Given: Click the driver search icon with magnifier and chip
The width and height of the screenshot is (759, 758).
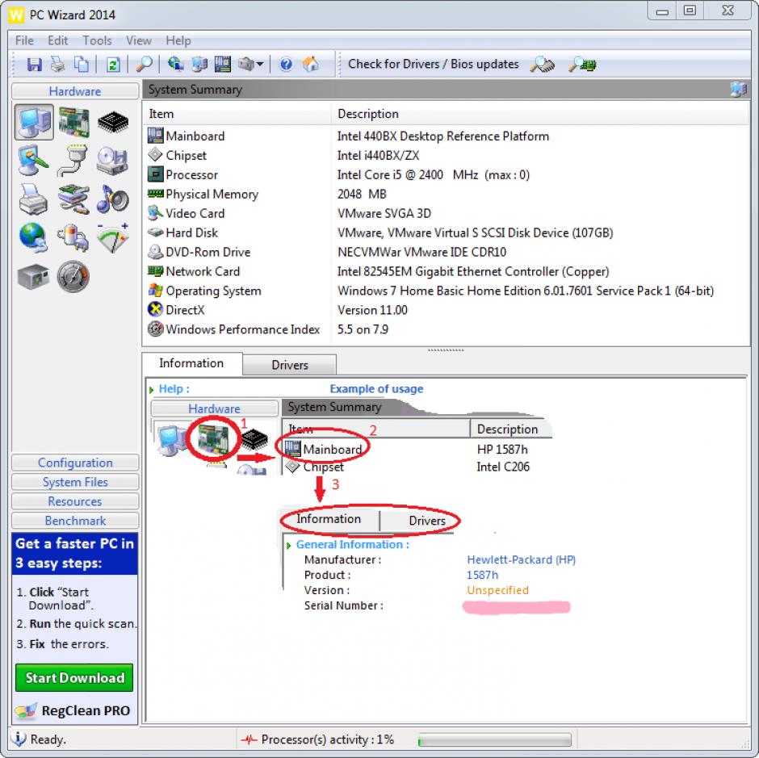Looking at the screenshot, I should [542, 65].
